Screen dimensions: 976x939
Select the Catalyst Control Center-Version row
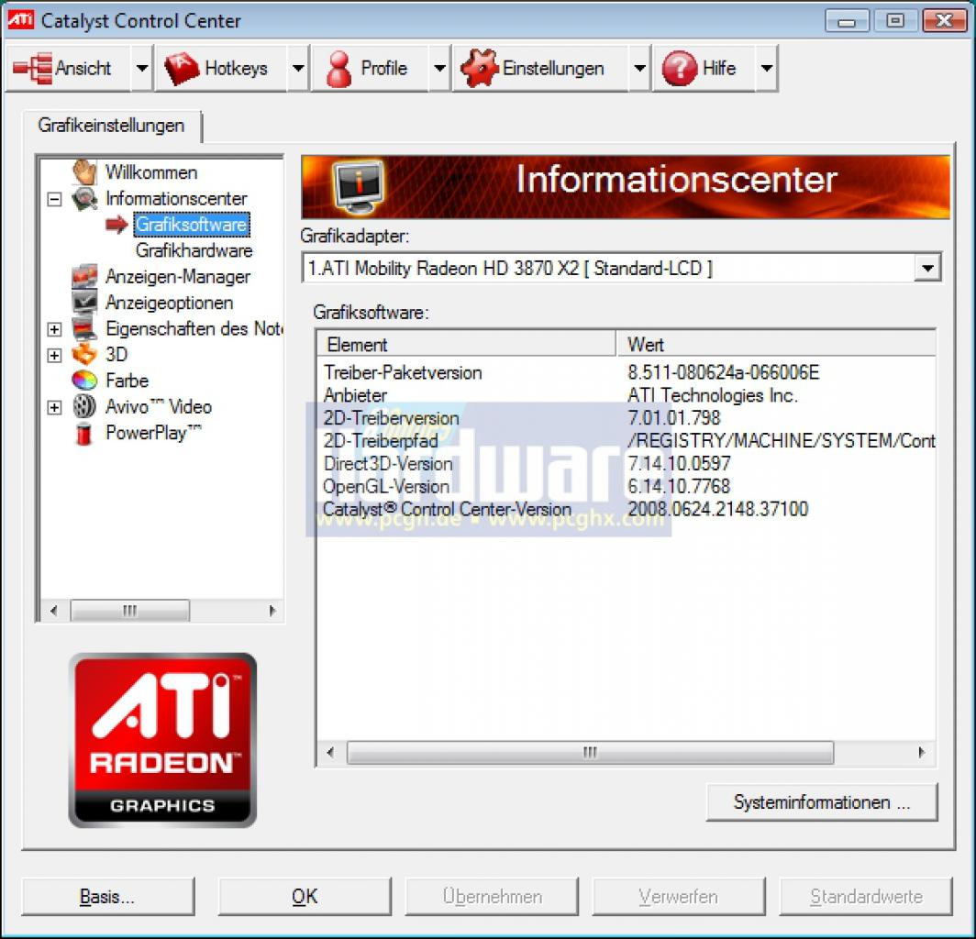(626, 509)
